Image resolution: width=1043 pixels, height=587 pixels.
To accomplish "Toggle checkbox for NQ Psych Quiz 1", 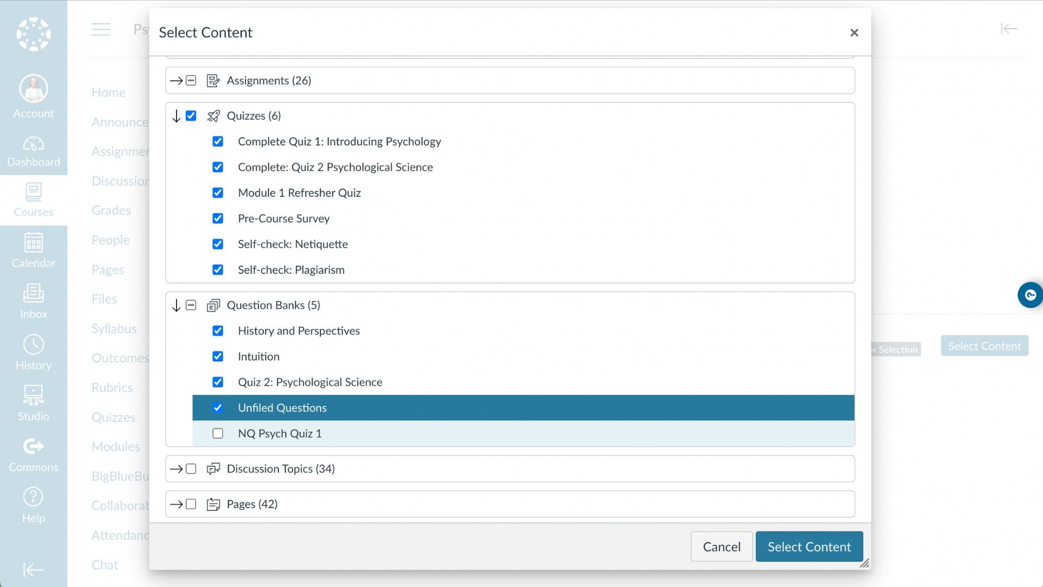I will coord(218,433).
